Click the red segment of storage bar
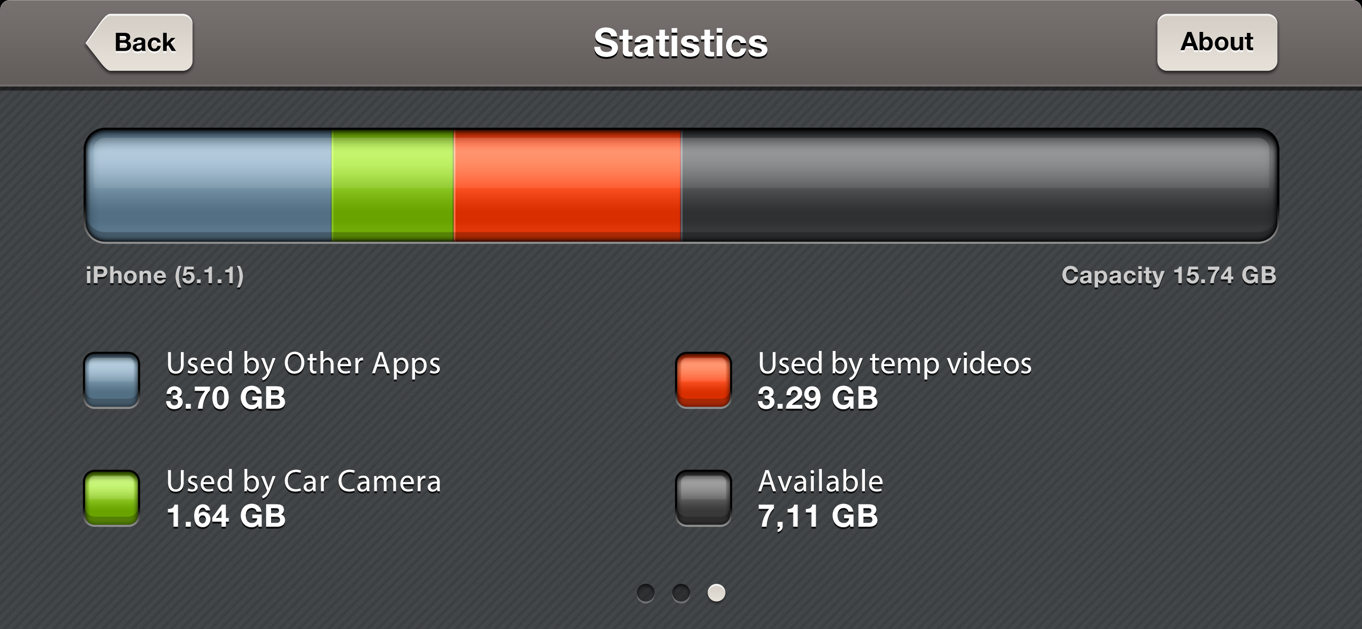Screen dimensions: 1362x629 tap(567, 185)
